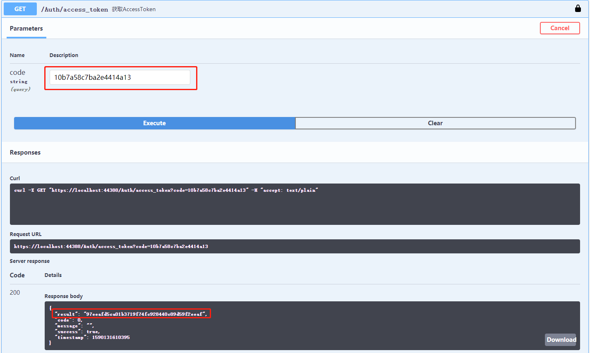Click the 获取AccessToken description text

click(x=134, y=9)
